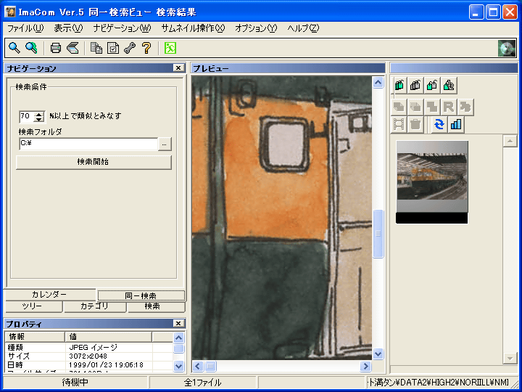This screenshot has width=522, height=392.
Task: Click the yellow question mark help icon
Action: click(x=146, y=48)
